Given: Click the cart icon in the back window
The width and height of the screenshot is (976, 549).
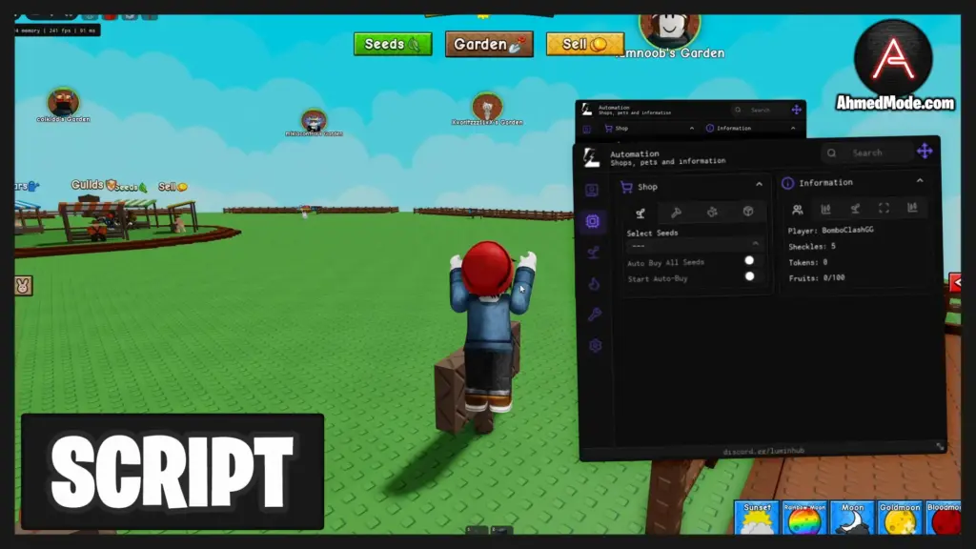Looking at the screenshot, I should (x=608, y=129).
